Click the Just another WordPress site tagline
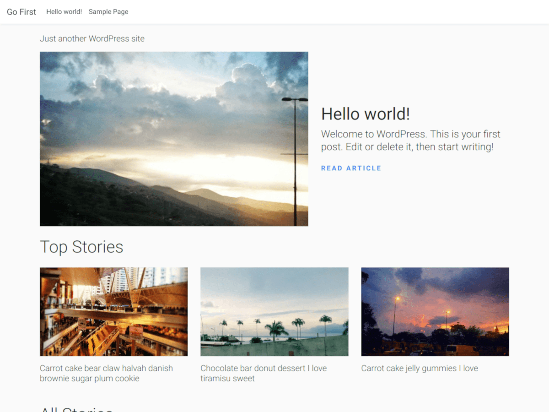Screen dimensions: 549x412 coord(92,38)
